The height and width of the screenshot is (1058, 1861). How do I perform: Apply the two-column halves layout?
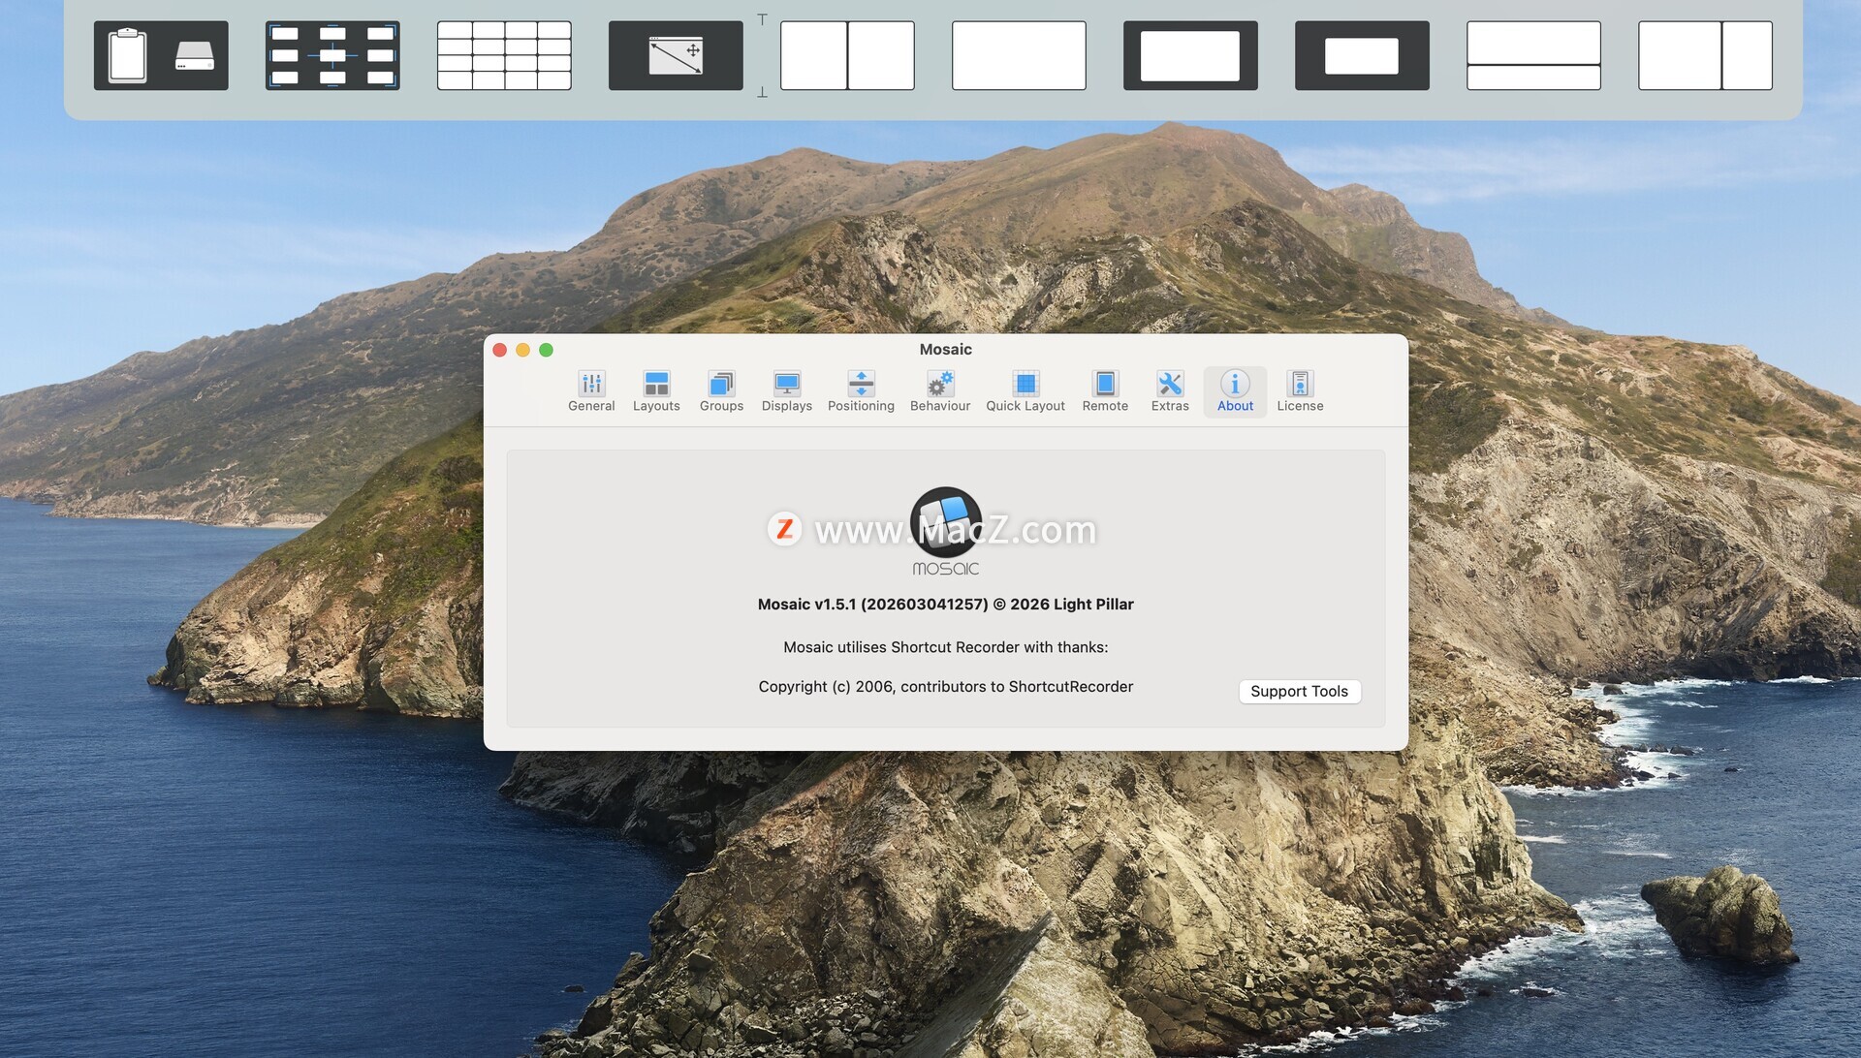[847, 55]
